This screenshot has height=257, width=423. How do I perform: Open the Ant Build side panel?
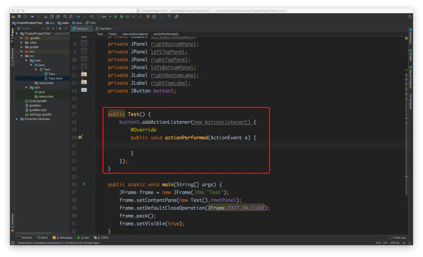pyautogui.click(x=410, y=101)
